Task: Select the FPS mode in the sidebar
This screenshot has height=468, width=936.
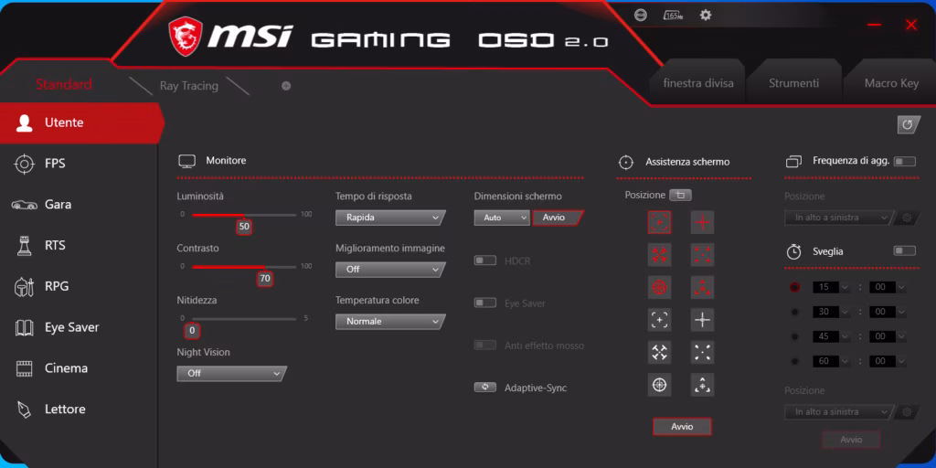Action: 79,164
